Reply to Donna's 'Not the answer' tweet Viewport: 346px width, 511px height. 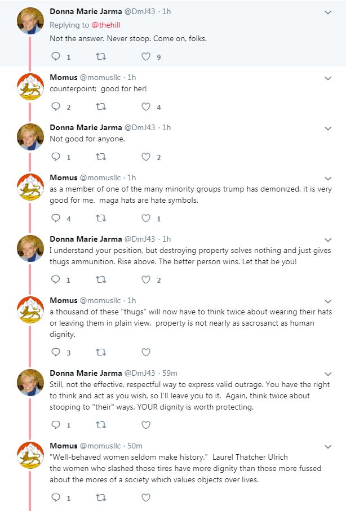[56, 56]
